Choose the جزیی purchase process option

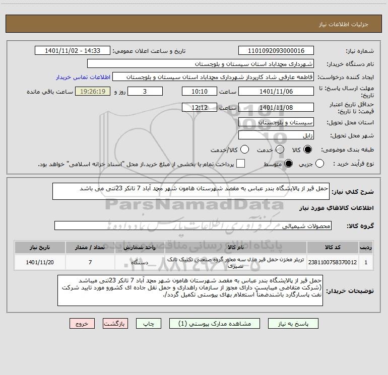pos(319,164)
